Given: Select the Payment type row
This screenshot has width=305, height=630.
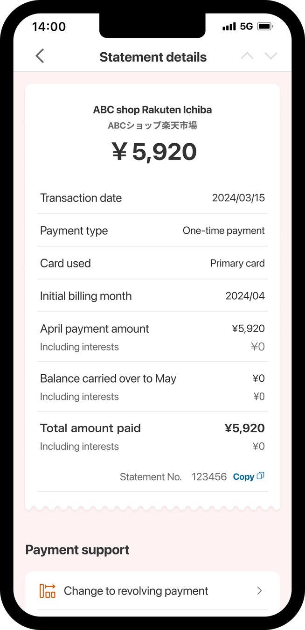Looking at the screenshot, I should (x=152, y=231).
